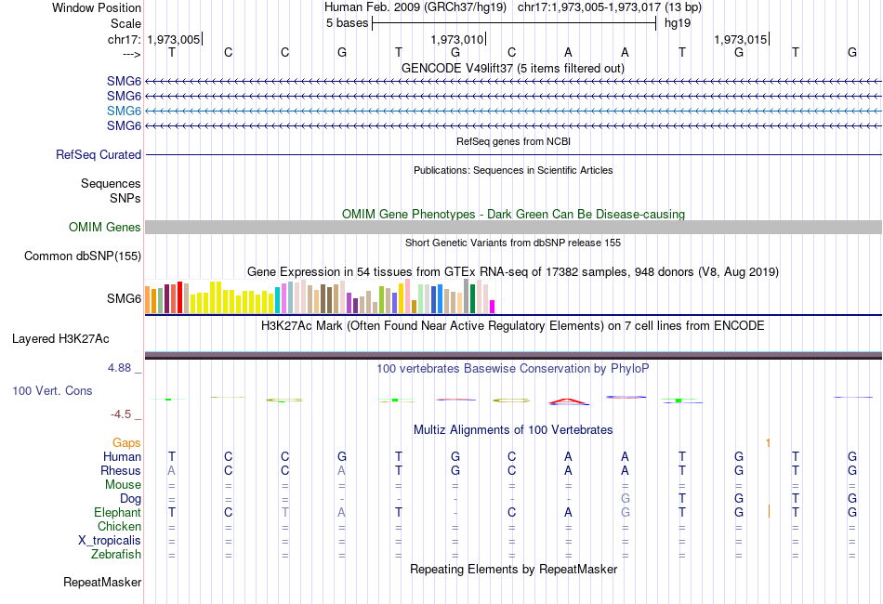Click 100 vertebrates Basewise Conservation by PhyloP title
Screen dimensions: 883x604
pyautogui.click(x=513, y=369)
